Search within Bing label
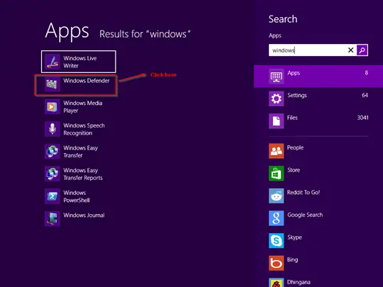The height and width of the screenshot is (287, 383). pyautogui.click(x=293, y=260)
